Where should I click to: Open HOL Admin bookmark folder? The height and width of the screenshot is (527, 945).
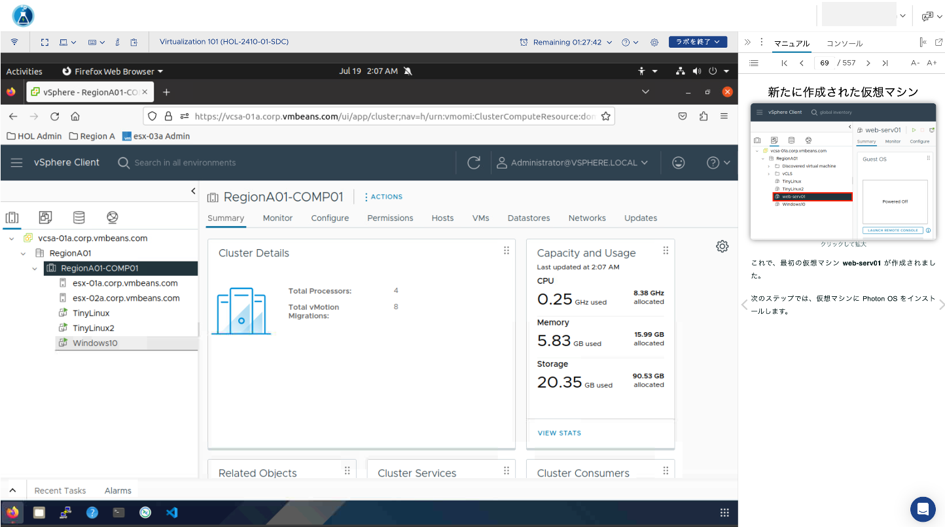coord(34,136)
